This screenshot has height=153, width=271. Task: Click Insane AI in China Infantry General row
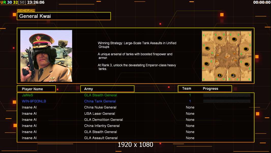tap(29, 126)
